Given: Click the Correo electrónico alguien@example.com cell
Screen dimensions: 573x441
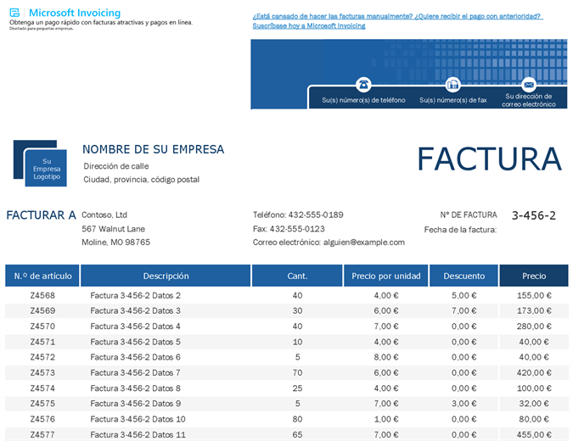Looking at the screenshot, I should 329,243.
